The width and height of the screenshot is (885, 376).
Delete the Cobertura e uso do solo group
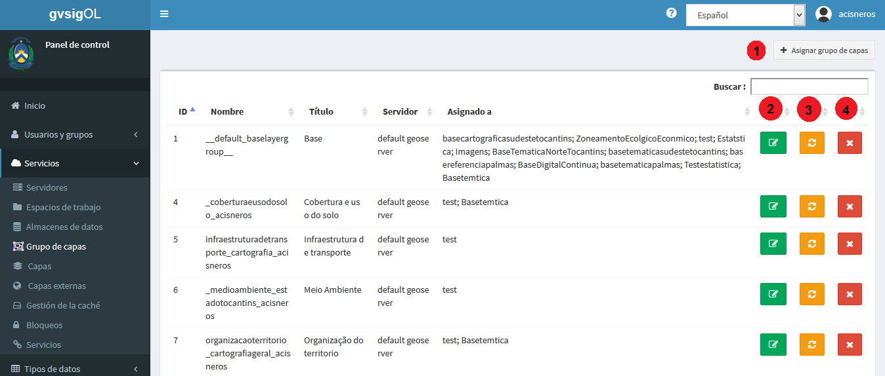(x=850, y=206)
